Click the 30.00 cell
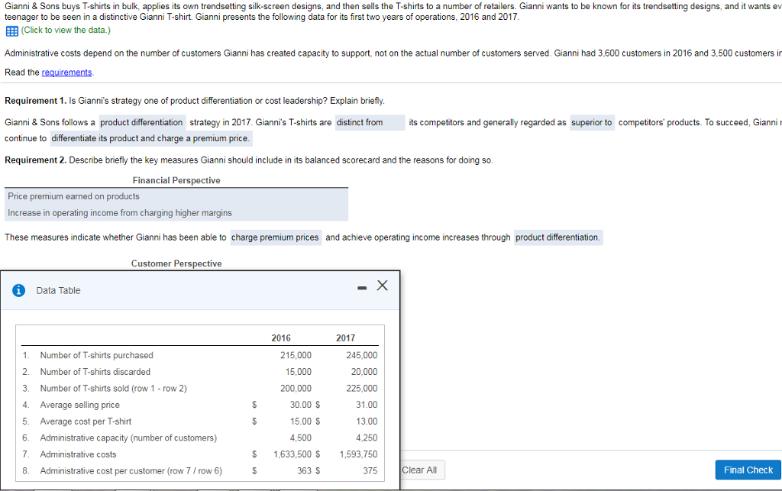The image size is (782, 491). coord(301,405)
